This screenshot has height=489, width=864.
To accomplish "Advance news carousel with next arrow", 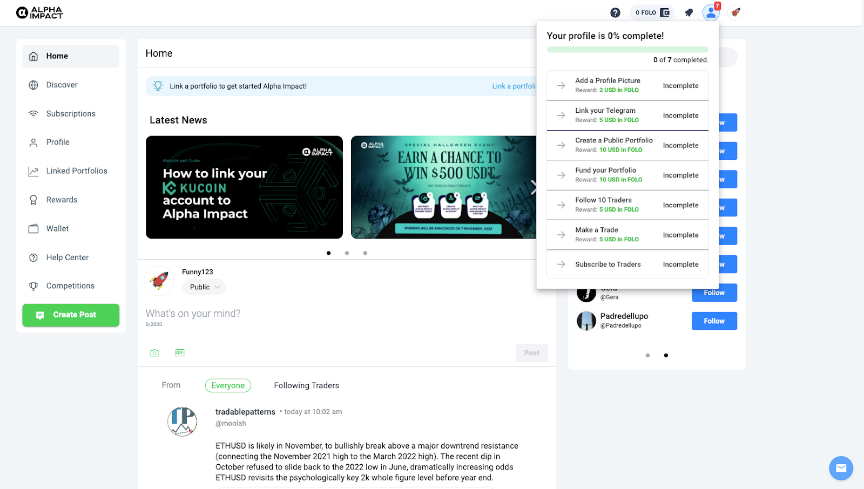I will (x=533, y=187).
